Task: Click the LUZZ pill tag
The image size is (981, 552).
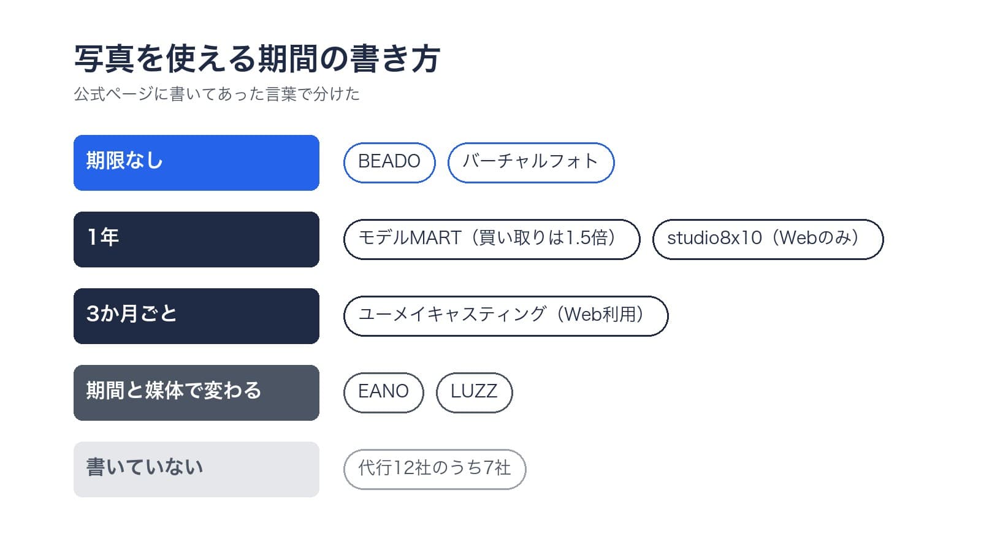Action: tap(474, 393)
